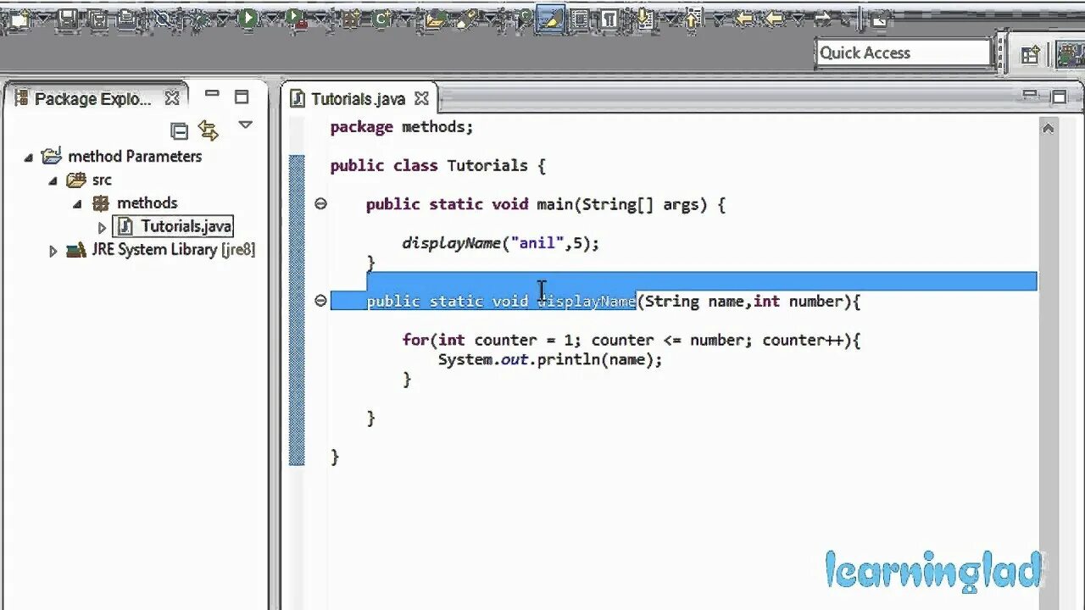Maximize the Package Explorer view

(x=242, y=97)
